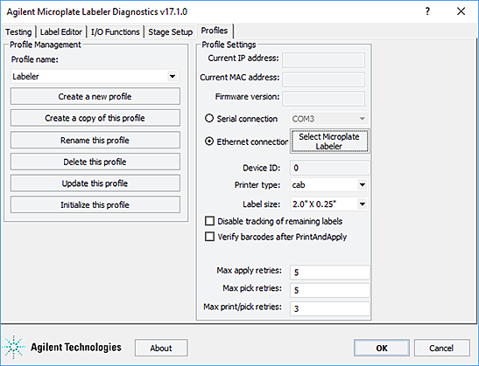Image resolution: width=479 pixels, height=366 pixels.
Task: Click Create a copy of this profile
Action: pos(95,118)
